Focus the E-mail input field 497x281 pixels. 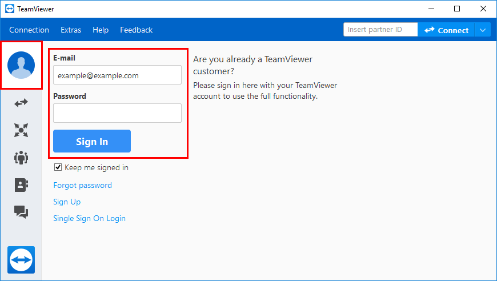click(x=117, y=75)
